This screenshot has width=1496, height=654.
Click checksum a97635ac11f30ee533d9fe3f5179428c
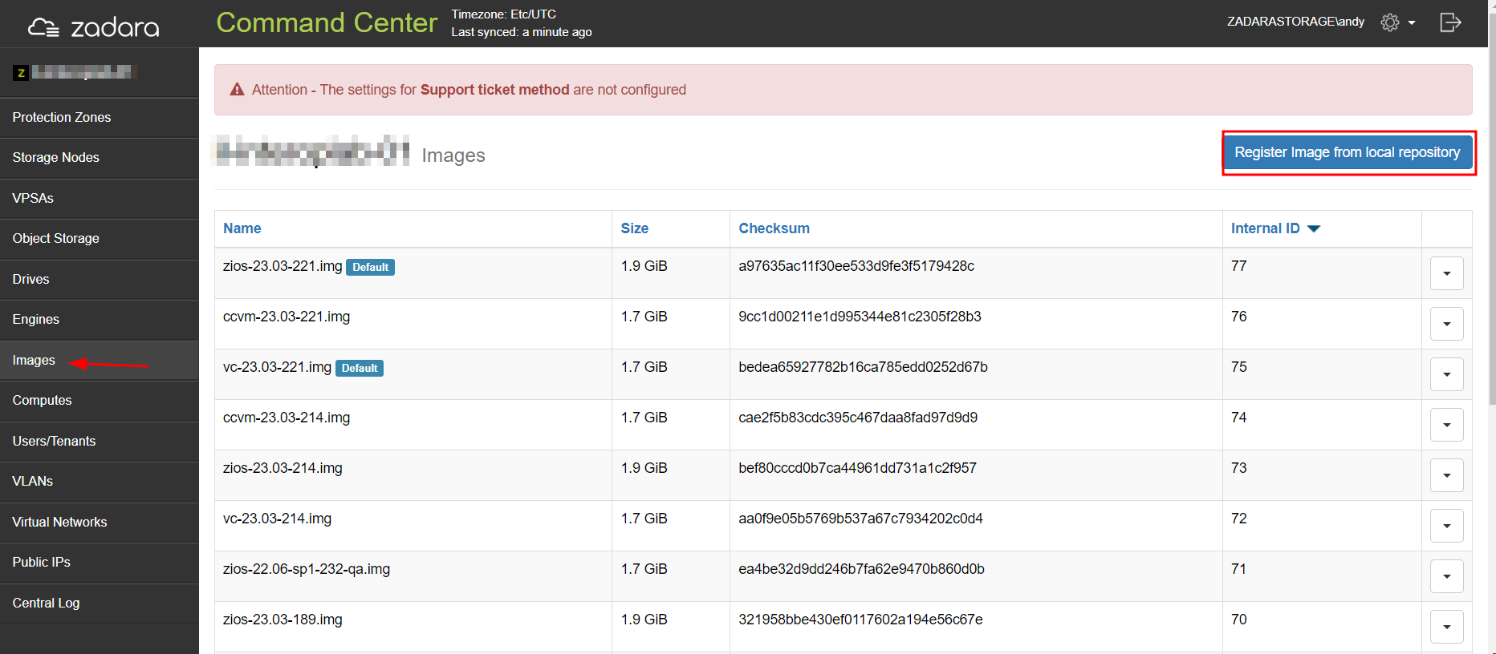point(856,266)
